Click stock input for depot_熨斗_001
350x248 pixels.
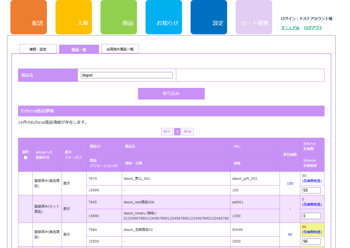click(x=311, y=190)
